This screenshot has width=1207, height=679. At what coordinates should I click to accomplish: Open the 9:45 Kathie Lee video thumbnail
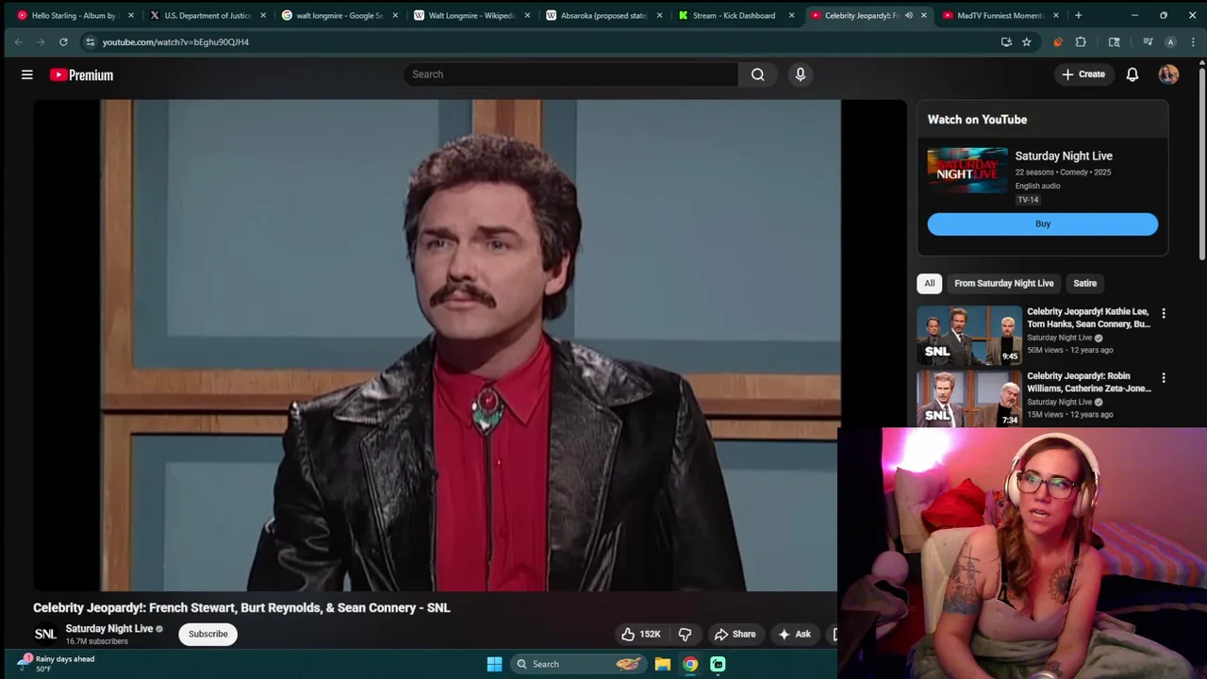(x=969, y=335)
